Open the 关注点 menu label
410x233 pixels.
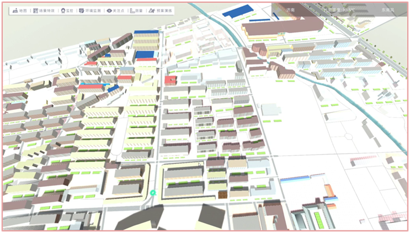pos(119,10)
